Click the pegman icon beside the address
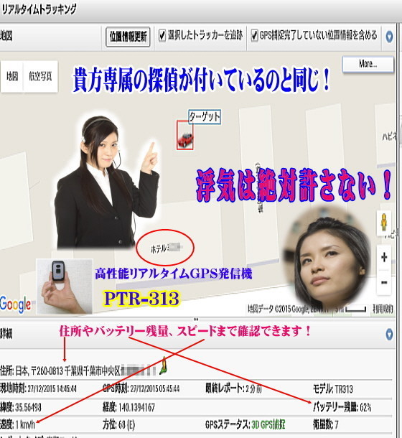This screenshot has height=438, width=402. [x=164, y=365]
